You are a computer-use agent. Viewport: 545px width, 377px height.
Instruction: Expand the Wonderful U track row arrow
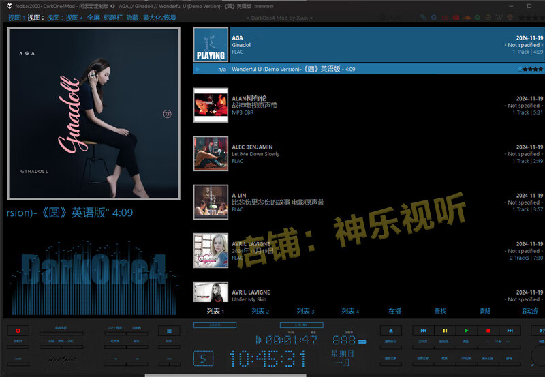[198, 70]
